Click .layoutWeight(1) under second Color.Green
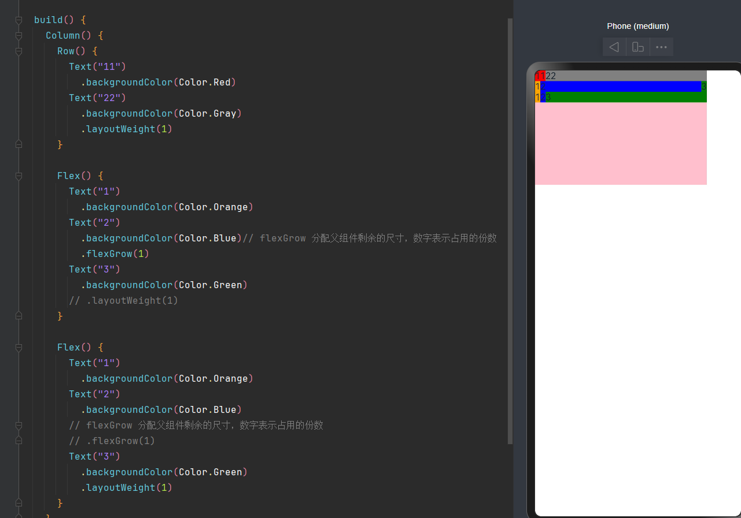This screenshot has width=741, height=518. tap(126, 488)
